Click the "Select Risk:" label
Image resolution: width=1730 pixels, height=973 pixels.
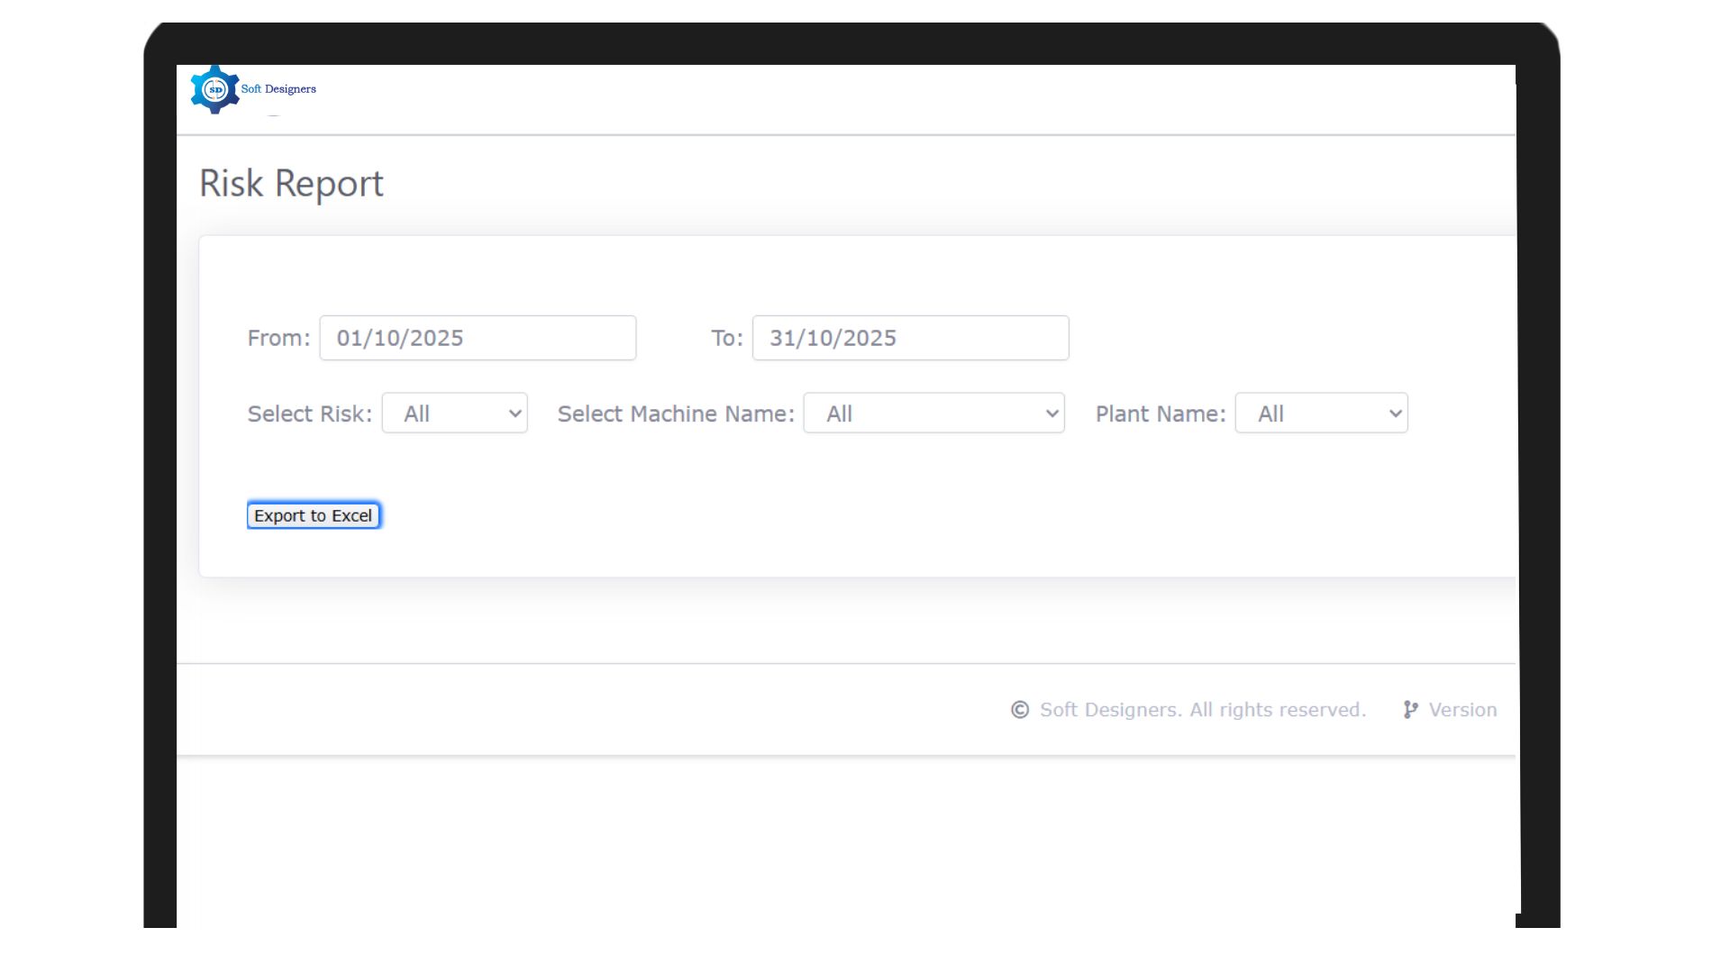click(x=309, y=414)
